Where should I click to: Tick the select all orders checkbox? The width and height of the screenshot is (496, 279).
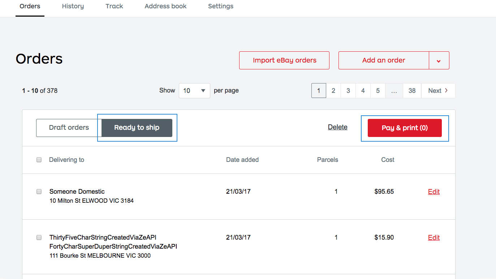coord(39,160)
